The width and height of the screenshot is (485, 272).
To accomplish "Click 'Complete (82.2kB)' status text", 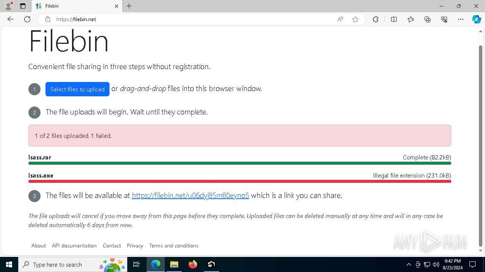I will (427, 157).
